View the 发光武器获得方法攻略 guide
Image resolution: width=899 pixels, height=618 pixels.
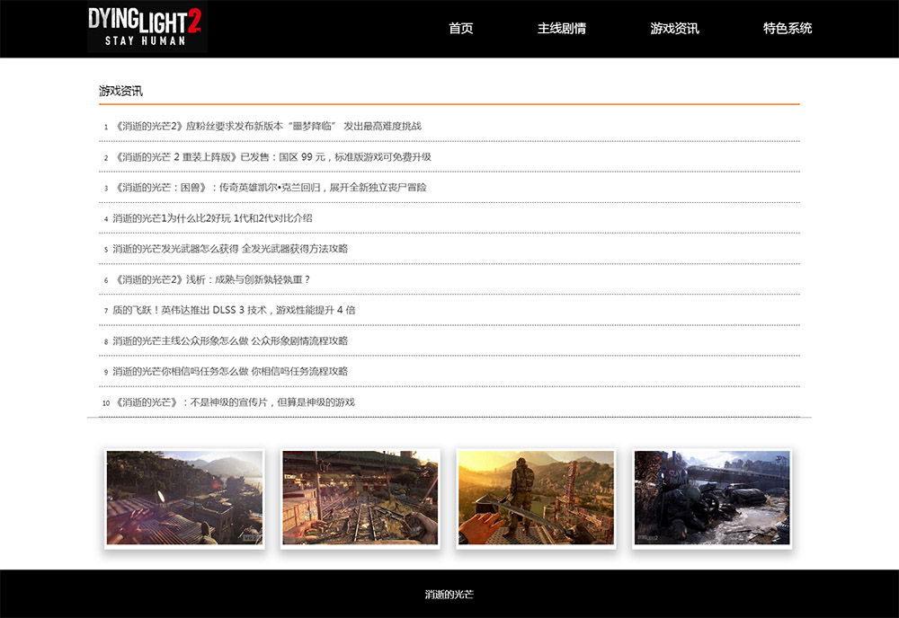[230, 249]
